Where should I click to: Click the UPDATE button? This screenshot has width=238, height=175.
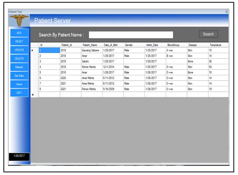coord(19,50)
